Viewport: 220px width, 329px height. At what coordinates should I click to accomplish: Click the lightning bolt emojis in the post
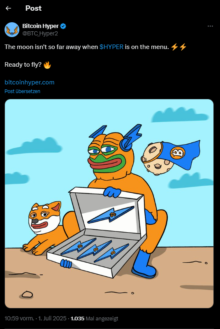click(x=178, y=47)
